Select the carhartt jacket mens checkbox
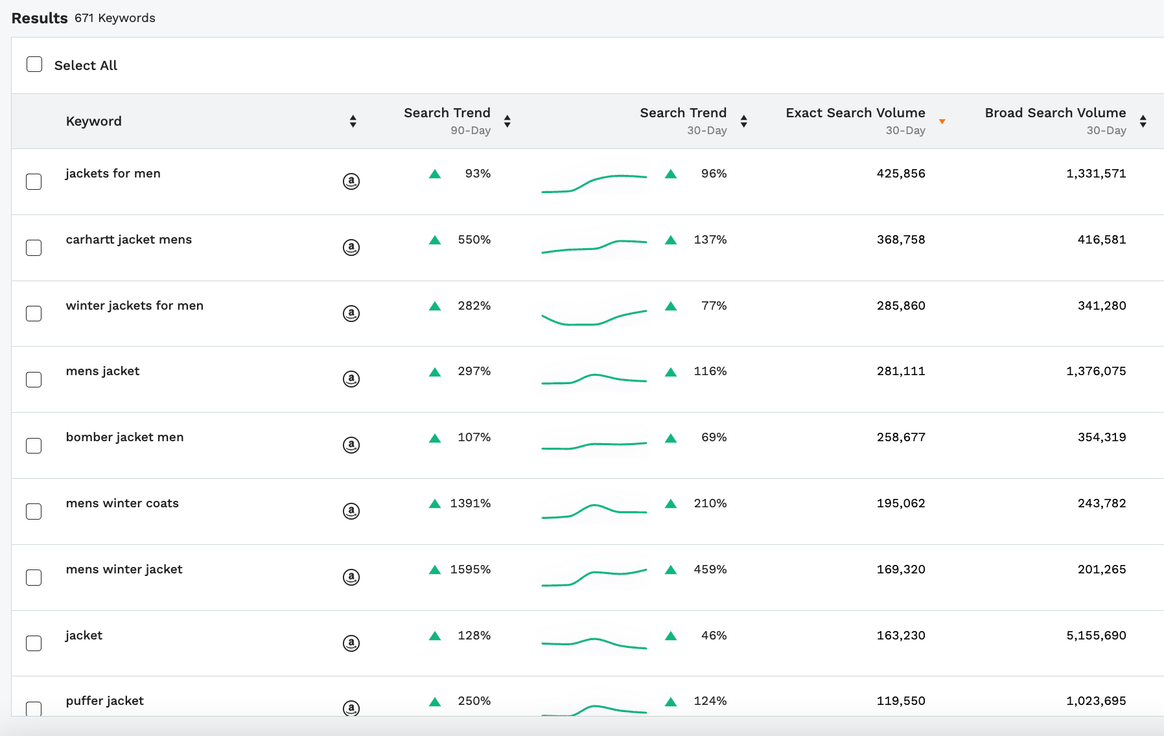Screen dimensions: 1164x736 pos(34,247)
